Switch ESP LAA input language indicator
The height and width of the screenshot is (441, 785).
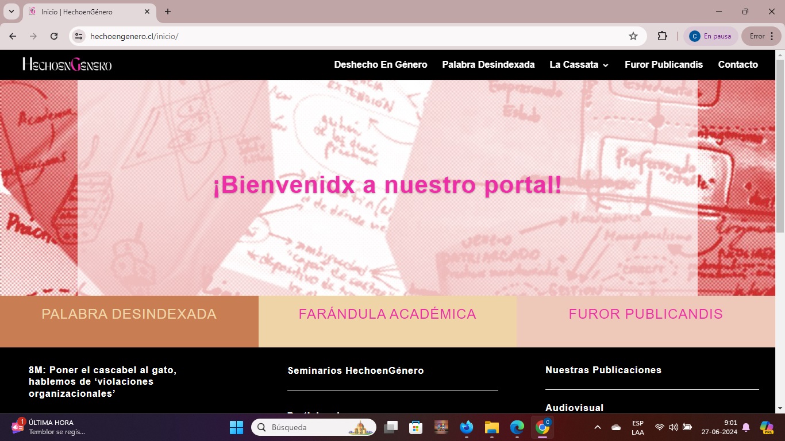pos(638,427)
